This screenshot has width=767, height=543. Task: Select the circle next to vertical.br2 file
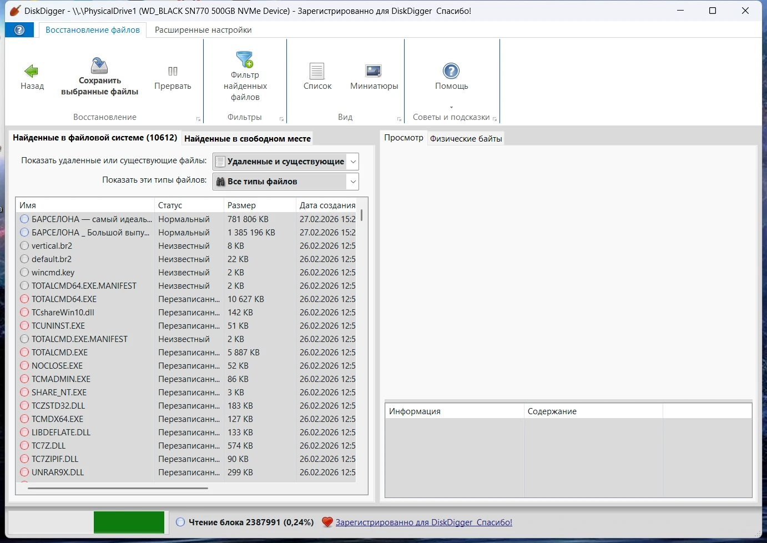(24, 246)
